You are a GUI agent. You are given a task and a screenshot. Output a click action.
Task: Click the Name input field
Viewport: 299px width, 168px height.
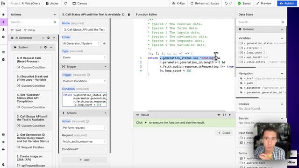coord(84,30)
